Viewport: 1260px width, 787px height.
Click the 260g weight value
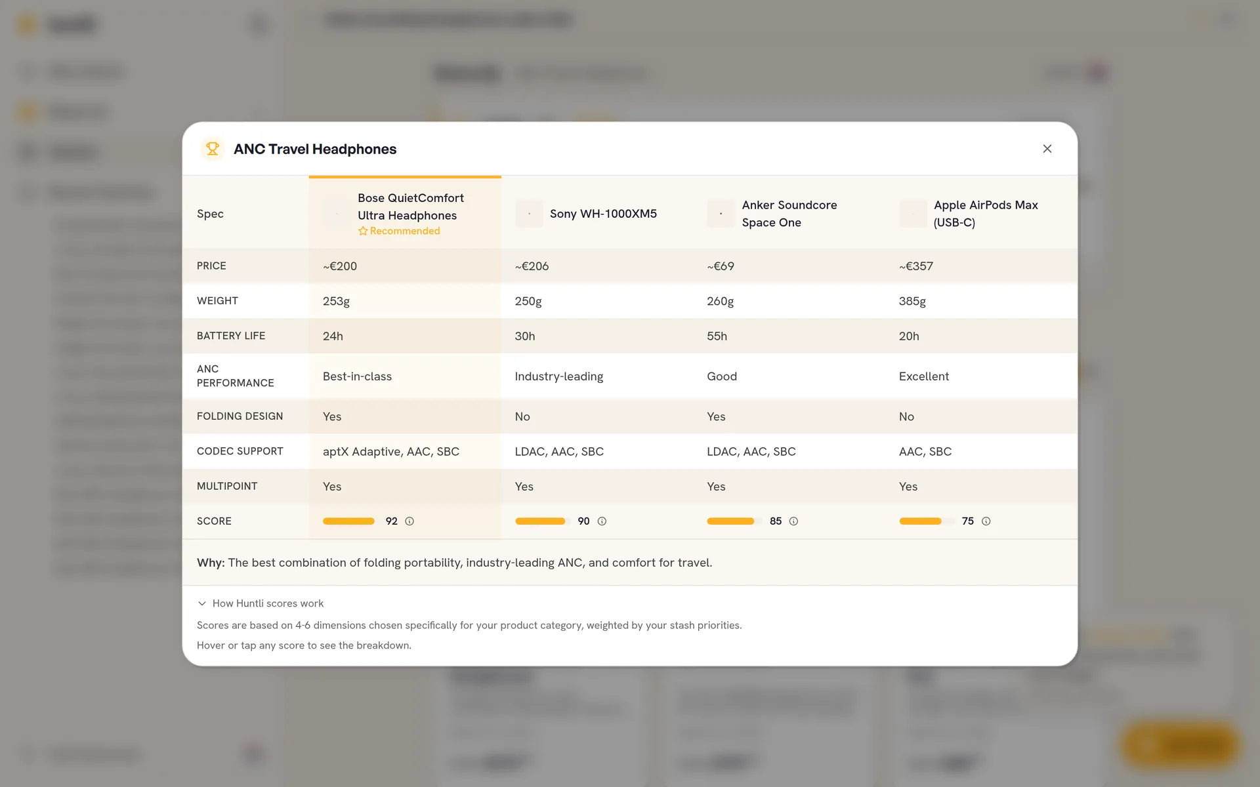coord(720,301)
